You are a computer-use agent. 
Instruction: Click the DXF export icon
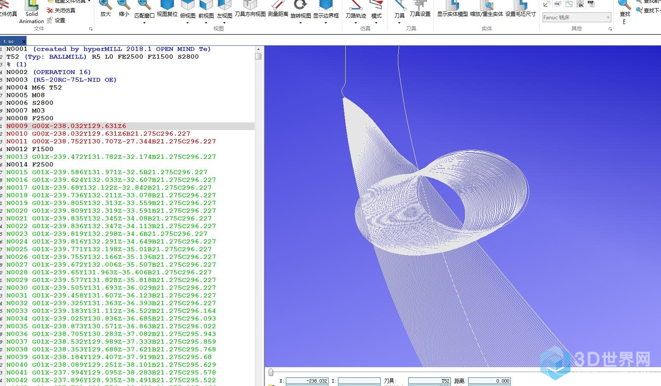[591, 3]
